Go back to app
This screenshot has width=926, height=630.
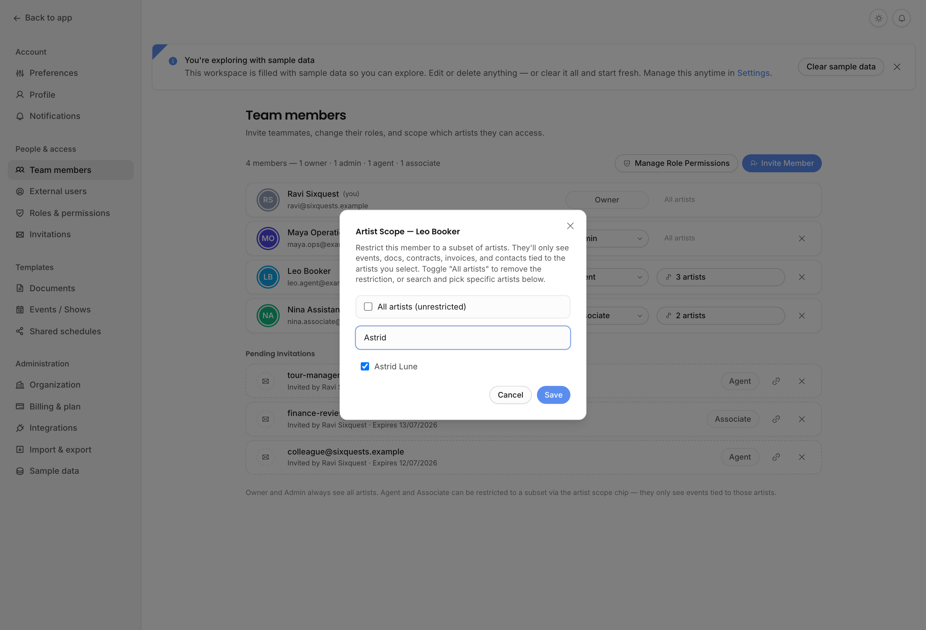click(43, 18)
